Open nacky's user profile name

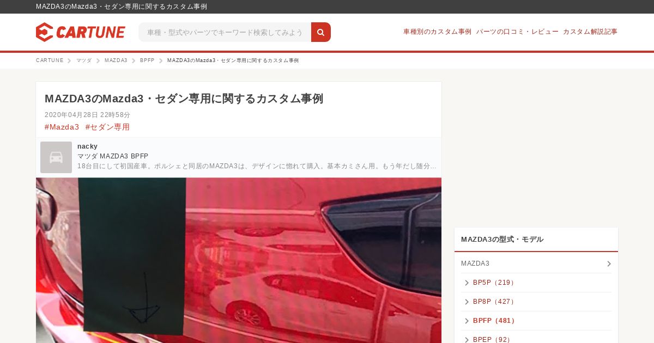coord(87,146)
